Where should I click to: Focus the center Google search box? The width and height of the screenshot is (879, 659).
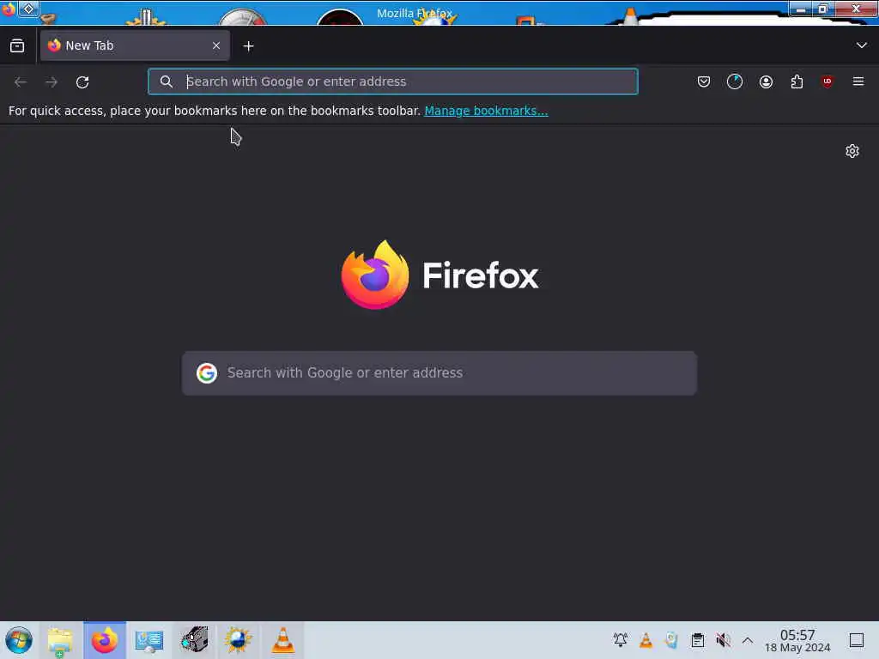pyautogui.click(x=439, y=373)
